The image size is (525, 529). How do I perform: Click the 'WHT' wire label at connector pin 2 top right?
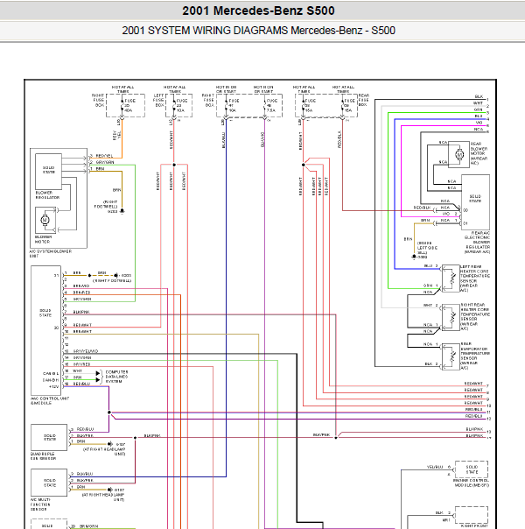click(478, 102)
